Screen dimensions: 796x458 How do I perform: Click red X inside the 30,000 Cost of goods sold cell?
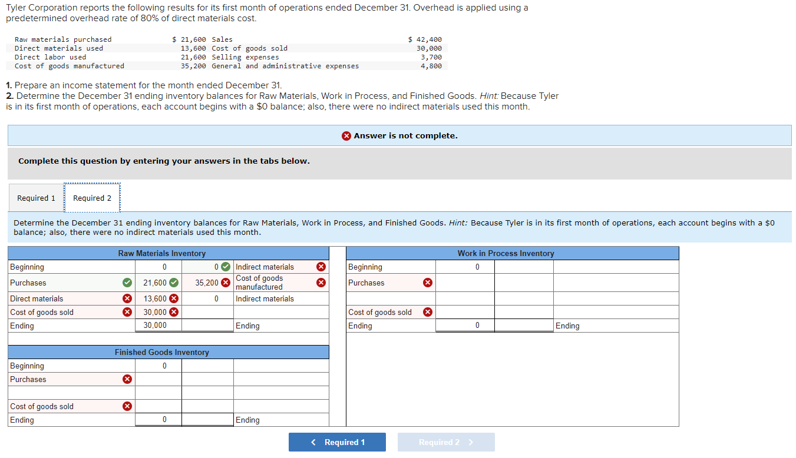click(174, 312)
